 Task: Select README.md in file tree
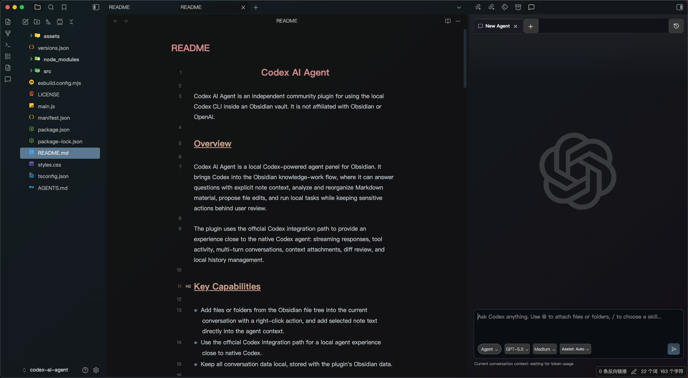[60, 153]
